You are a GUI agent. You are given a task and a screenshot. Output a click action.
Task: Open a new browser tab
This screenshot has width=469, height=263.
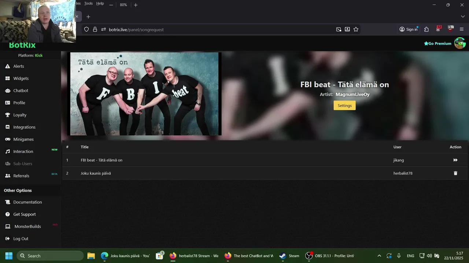pyautogui.click(x=88, y=16)
